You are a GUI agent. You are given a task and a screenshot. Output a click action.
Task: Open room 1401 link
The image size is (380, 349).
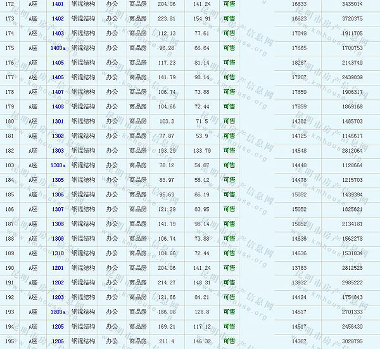pos(58,4)
